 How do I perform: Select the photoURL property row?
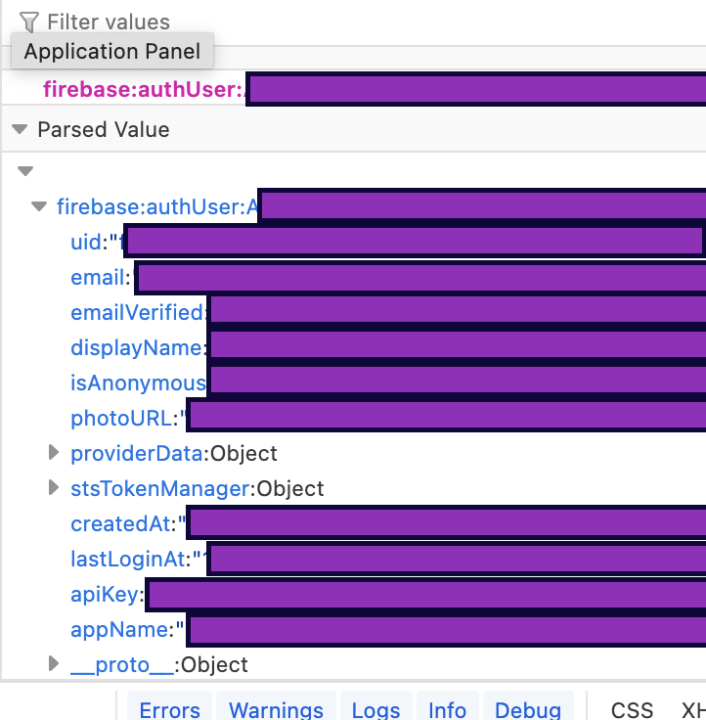(x=354, y=419)
